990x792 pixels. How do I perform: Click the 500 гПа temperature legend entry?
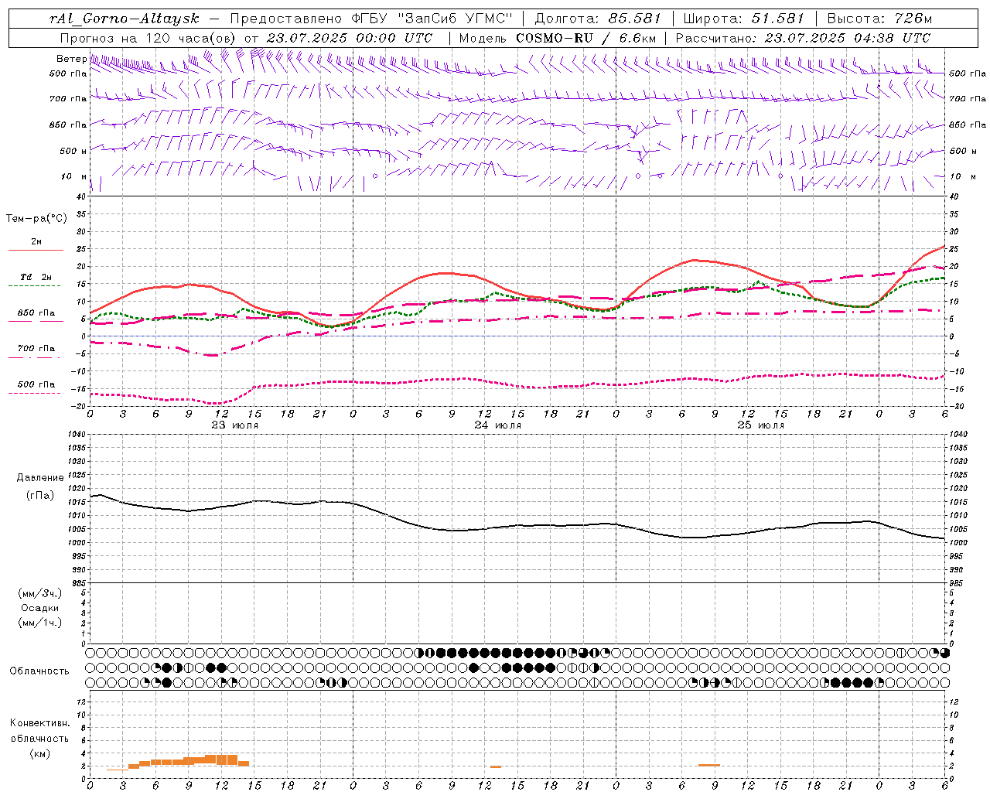pyautogui.click(x=36, y=387)
